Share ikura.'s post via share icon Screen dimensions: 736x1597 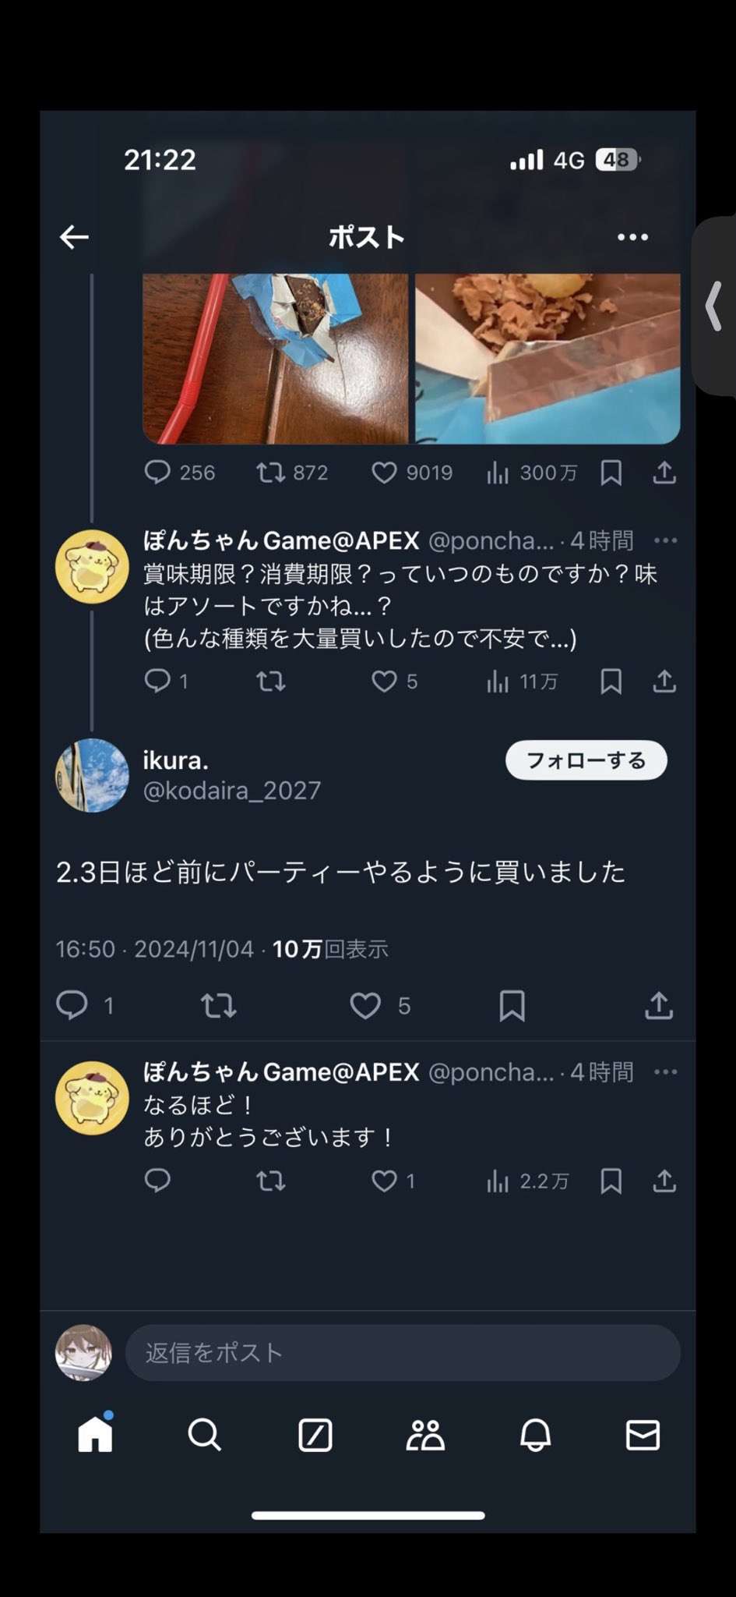659,1006
